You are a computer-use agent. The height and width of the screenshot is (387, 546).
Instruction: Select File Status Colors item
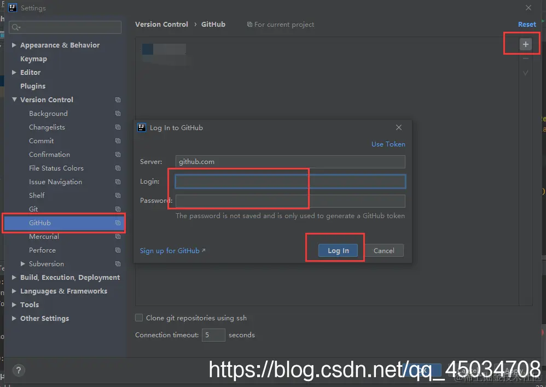[56, 168]
